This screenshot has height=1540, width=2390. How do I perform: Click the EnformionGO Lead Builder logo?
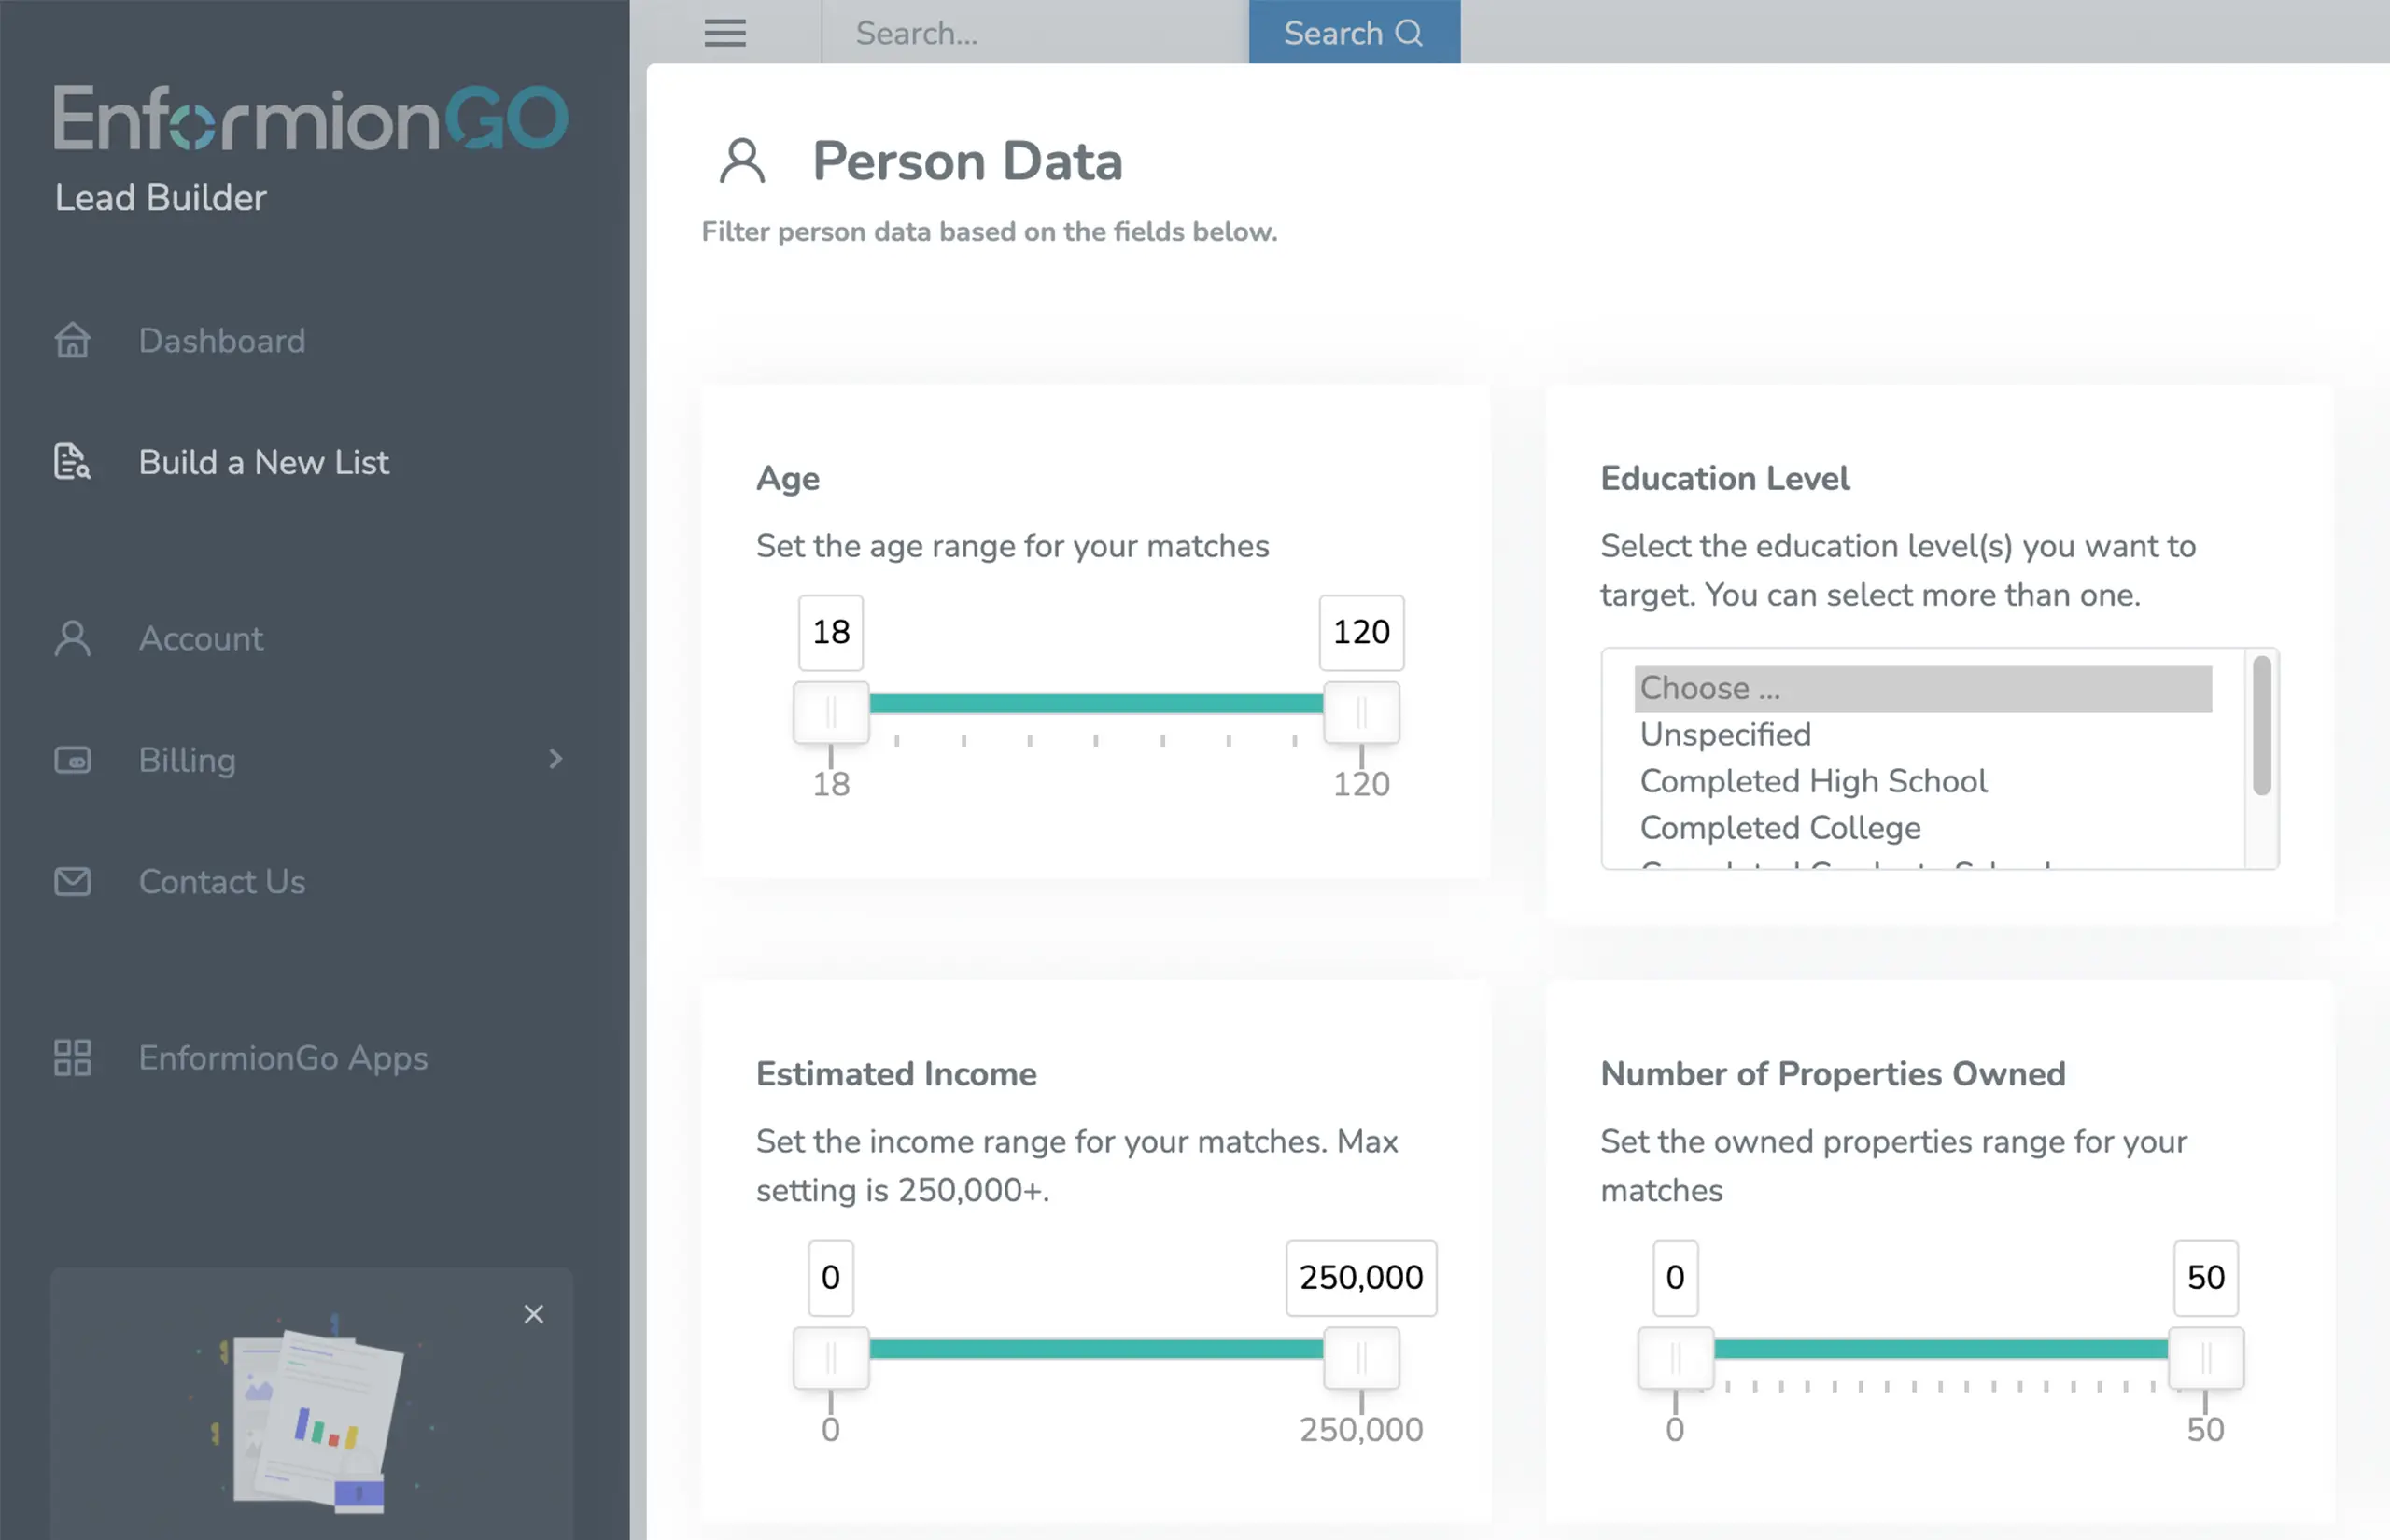click(310, 117)
